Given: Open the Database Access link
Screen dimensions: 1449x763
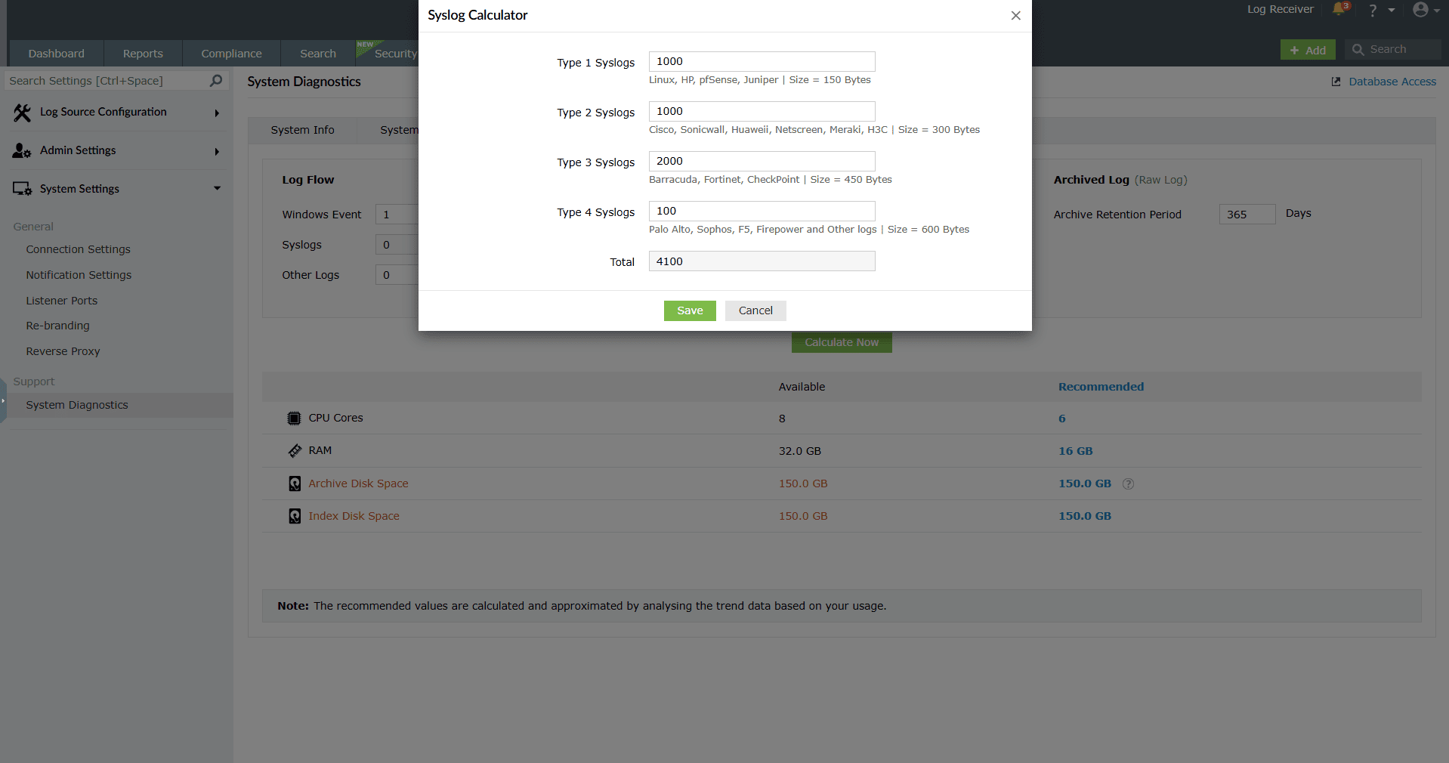Looking at the screenshot, I should (x=1392, y=82).
